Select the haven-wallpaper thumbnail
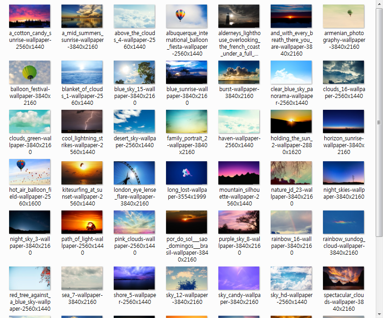This screenshot has height=318, width=383. pyautogui.click(x=239, y=121)
